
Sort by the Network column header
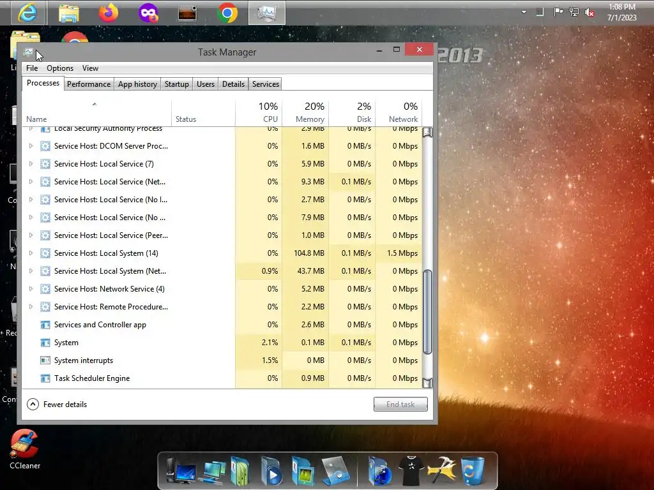coord(399,112)
